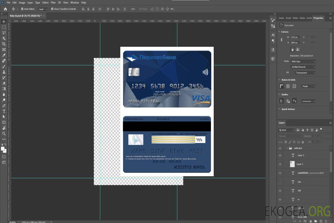Select the Crop tool
The width and height of the screenshot is (334, 223).
pyautogui.click(x=4, y=44)
